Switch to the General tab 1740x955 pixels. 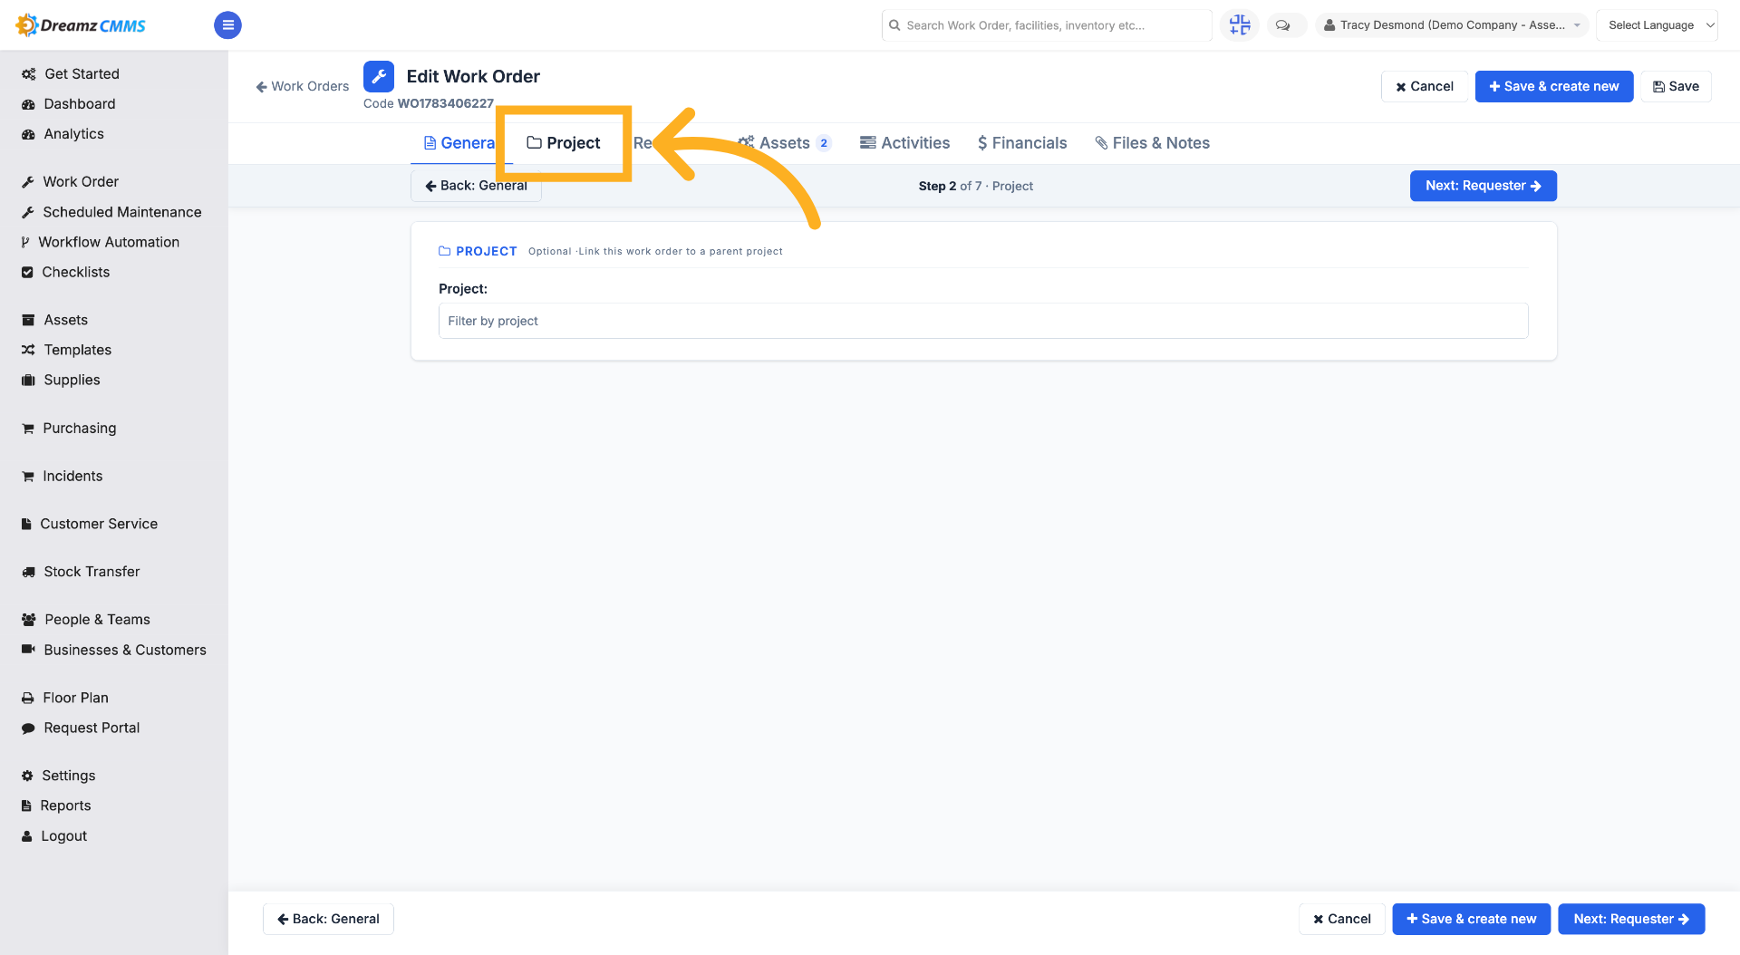click(x=459, y=143)
